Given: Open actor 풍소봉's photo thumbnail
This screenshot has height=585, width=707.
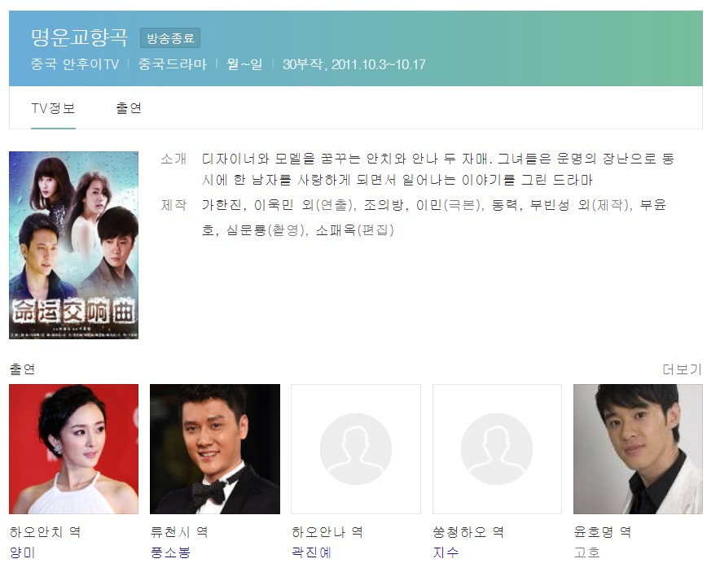Looking at the screenshot, I should (x=215, y=449).
